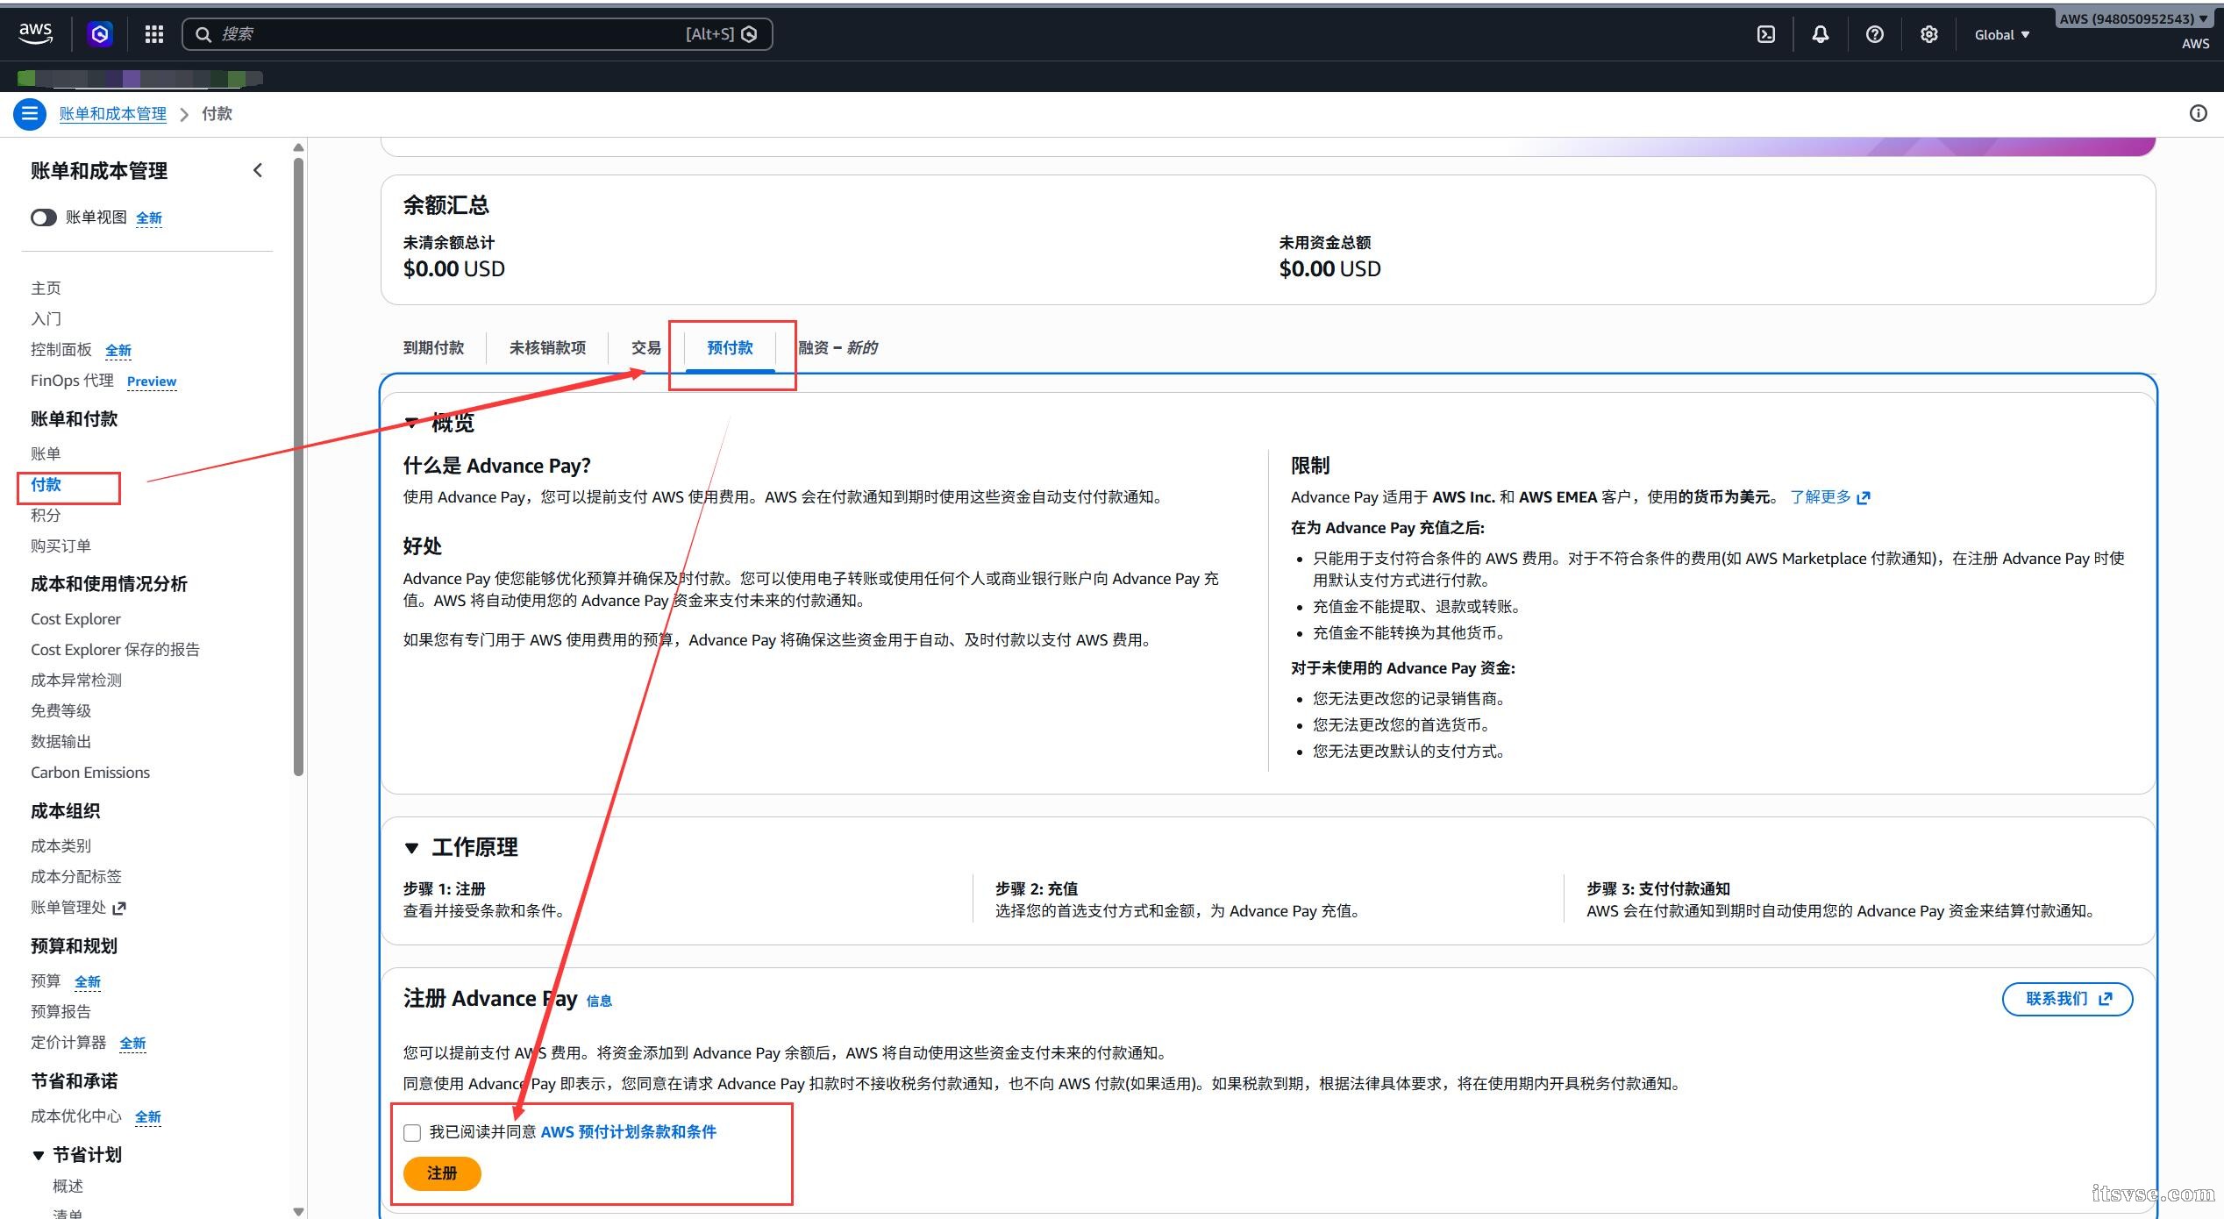Open 账单管理处 external link icon
The image size is (2224, 1219).
(x=120, y=909)
